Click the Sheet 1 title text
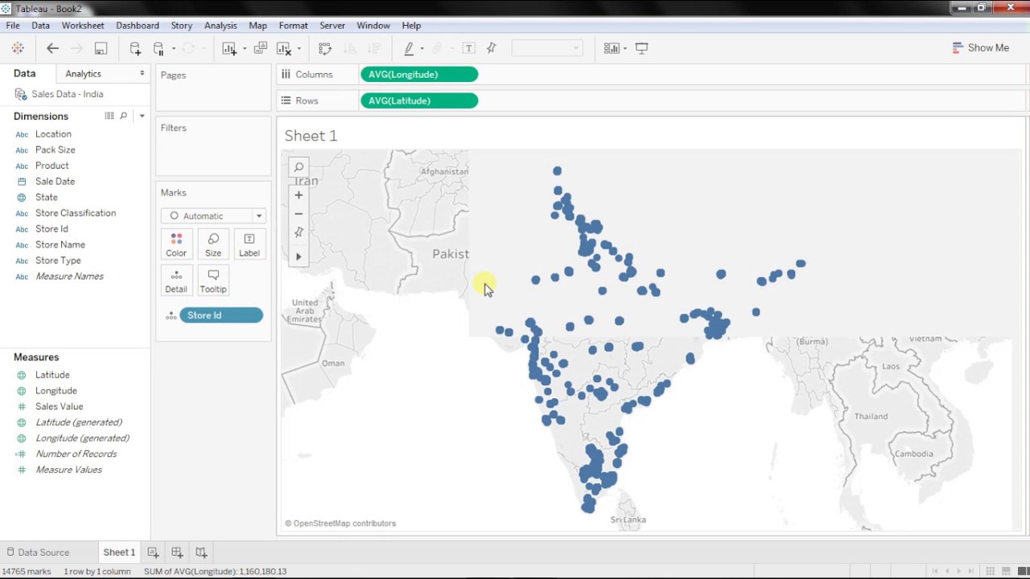 [x=311, y=136]
